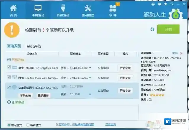Click the refresh icon beside green button
Viewport: 189px width, 130px height.
[x=152, y=29]
